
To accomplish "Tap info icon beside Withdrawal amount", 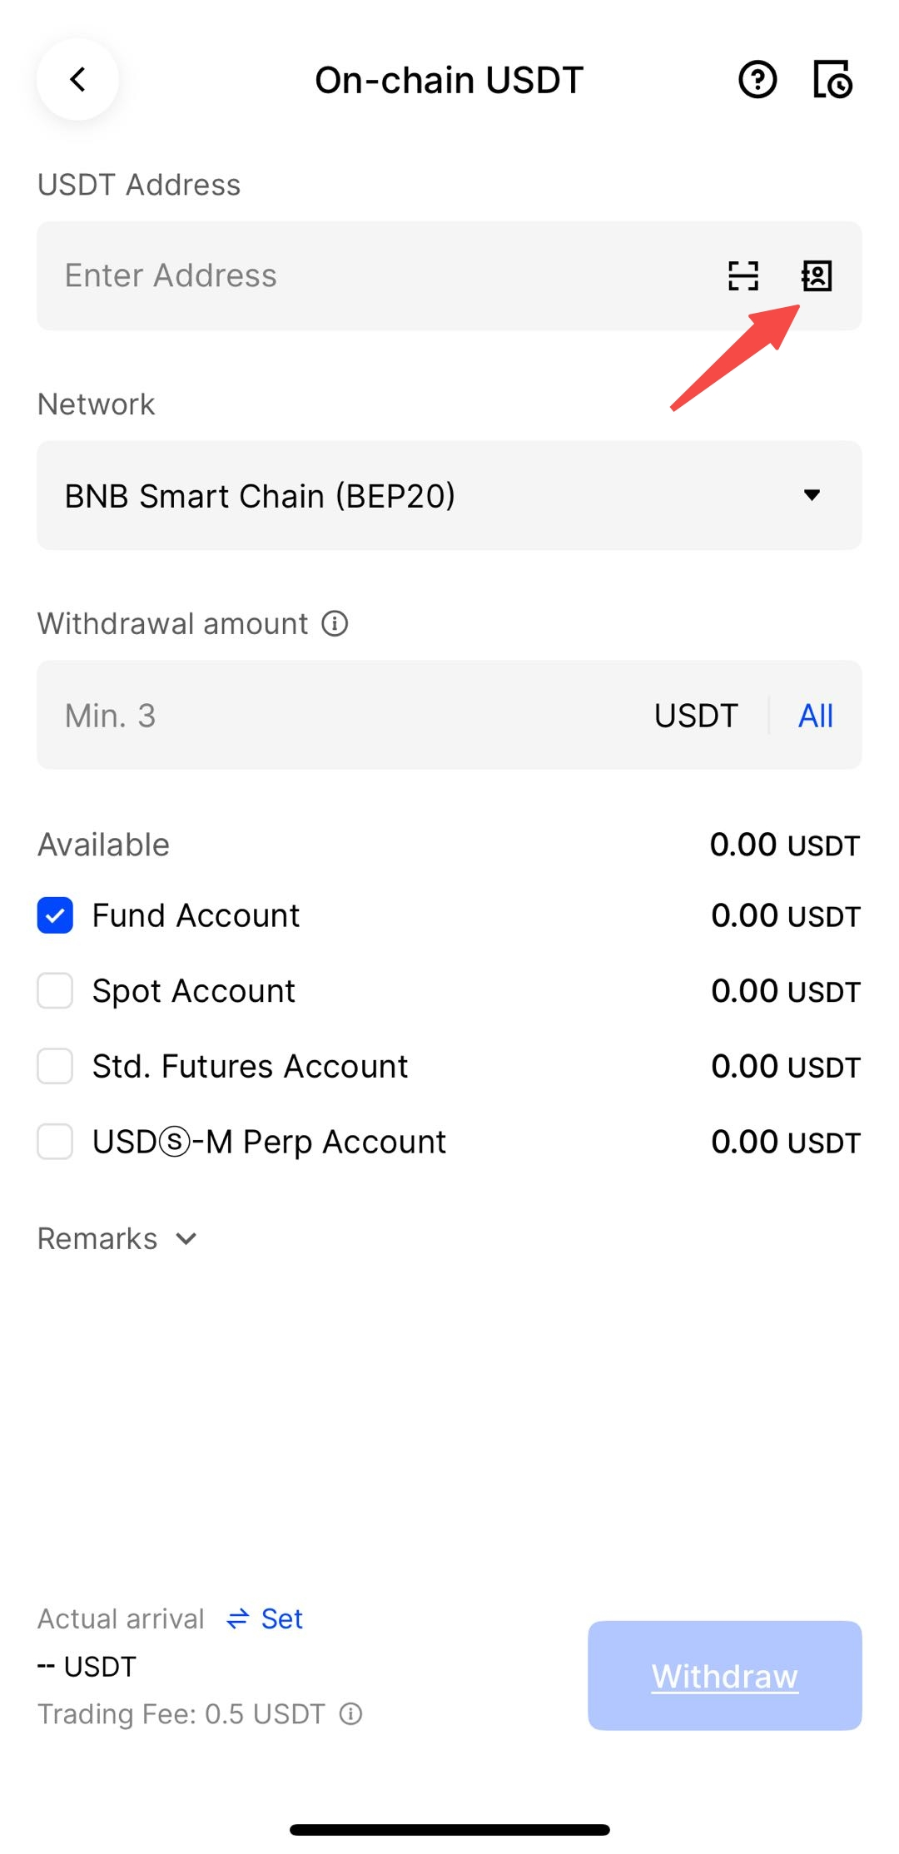I will [x=335, y=623].
